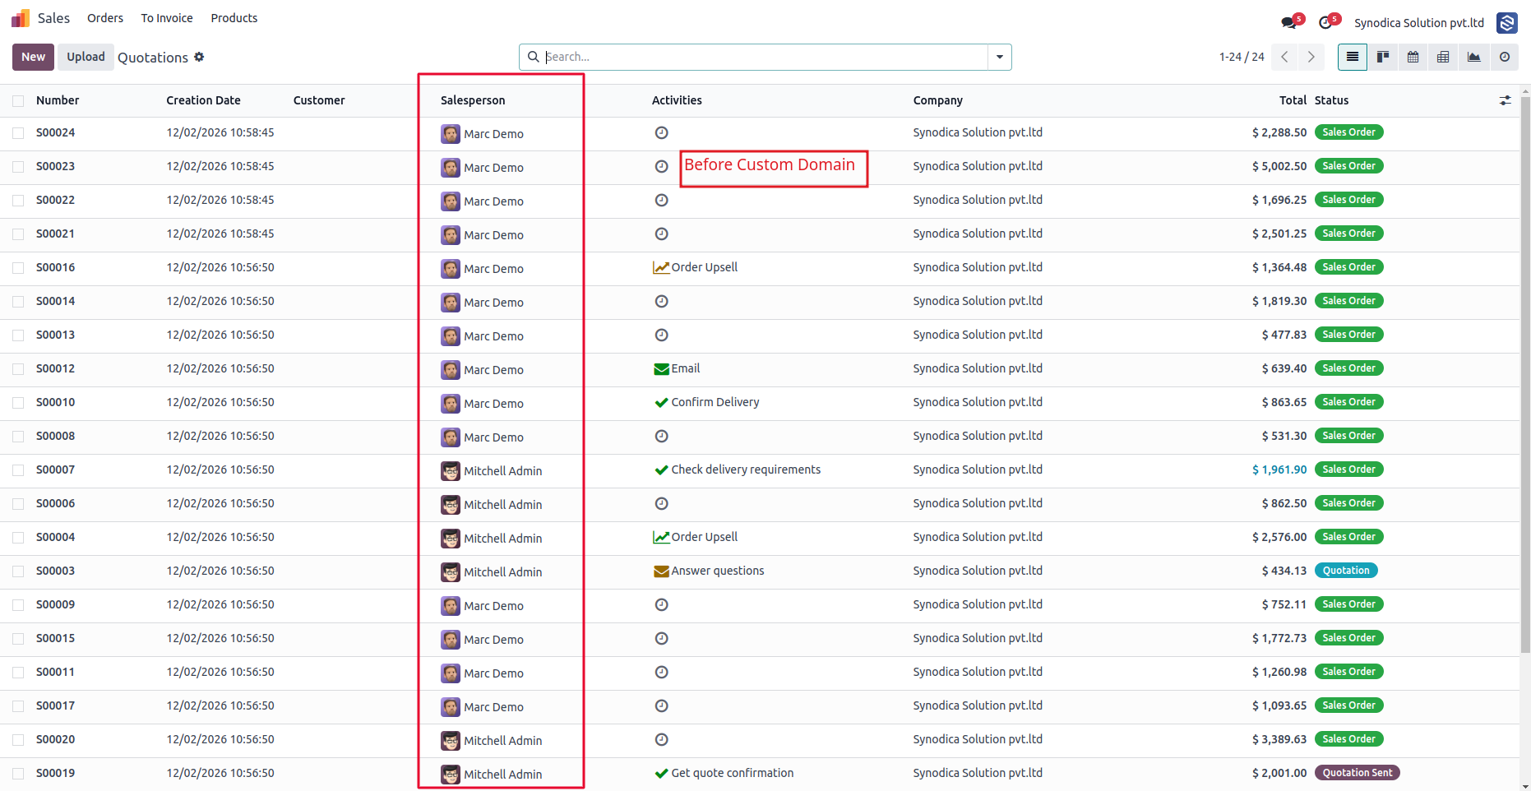Switch to Kanban view

(1383, 57)
